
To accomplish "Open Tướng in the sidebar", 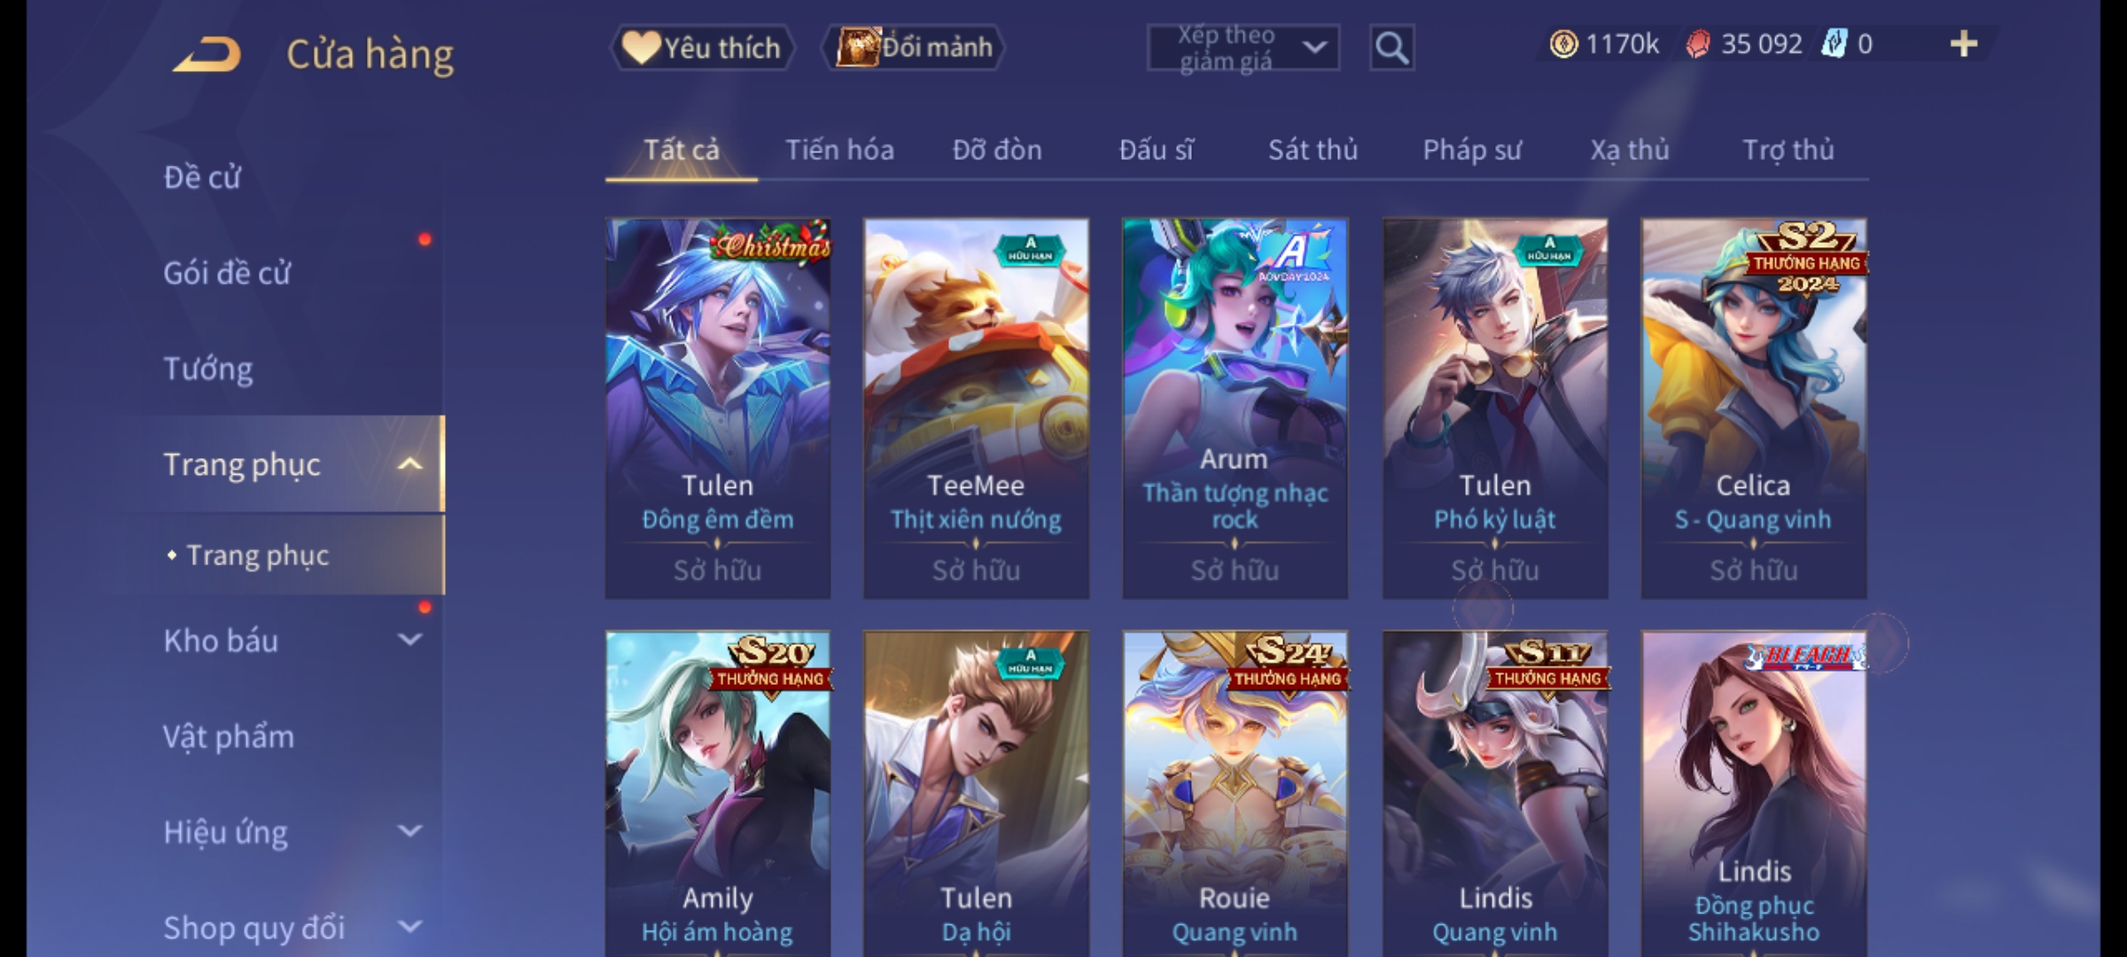I will click(208, 369).
